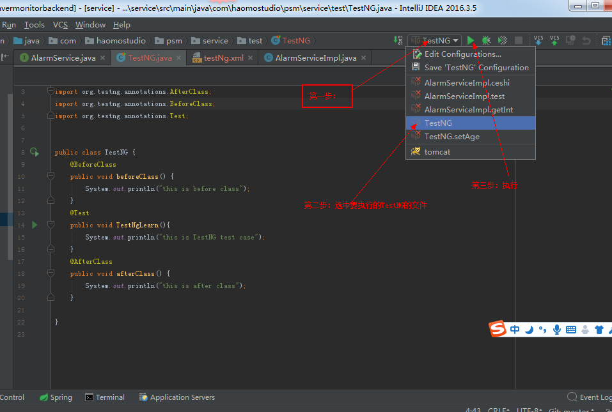Select AlarmServiceImpl.ceshi configuration
The height and width of the screenshot is (412, 612).
470,82
